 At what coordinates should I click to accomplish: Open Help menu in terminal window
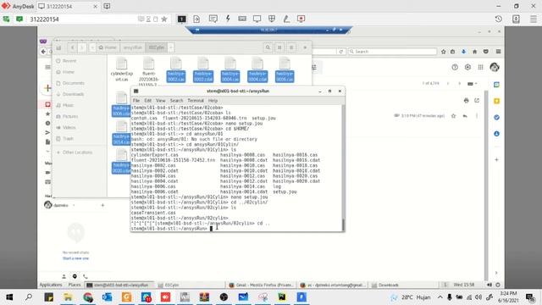point(213,100)
